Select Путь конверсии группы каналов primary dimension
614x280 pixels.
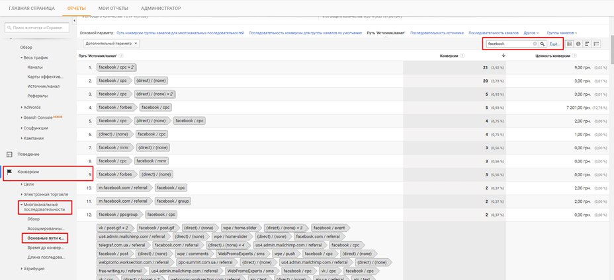click(x=180, y=33)
